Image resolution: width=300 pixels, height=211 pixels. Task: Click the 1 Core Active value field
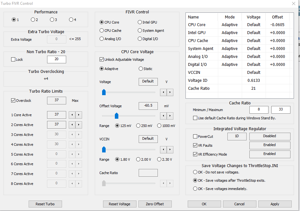tap(57, 115)
